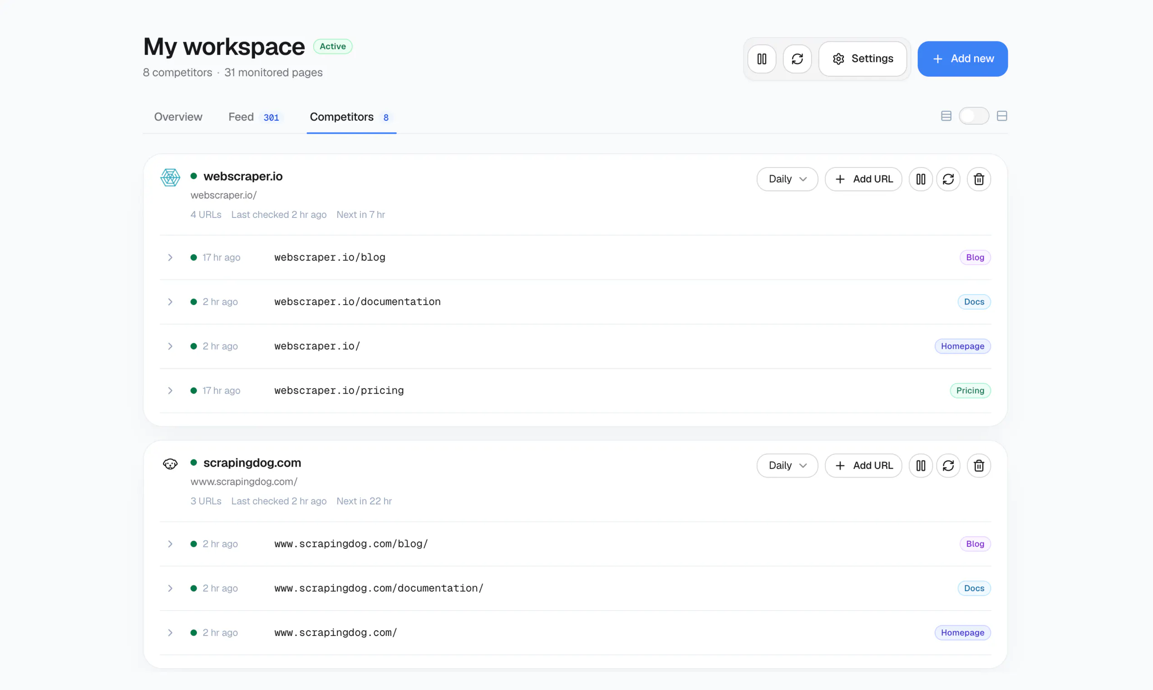Expand the www.scrapingdog.com/documentation/ row
1153x690 pixels.
tap(170, 588)
